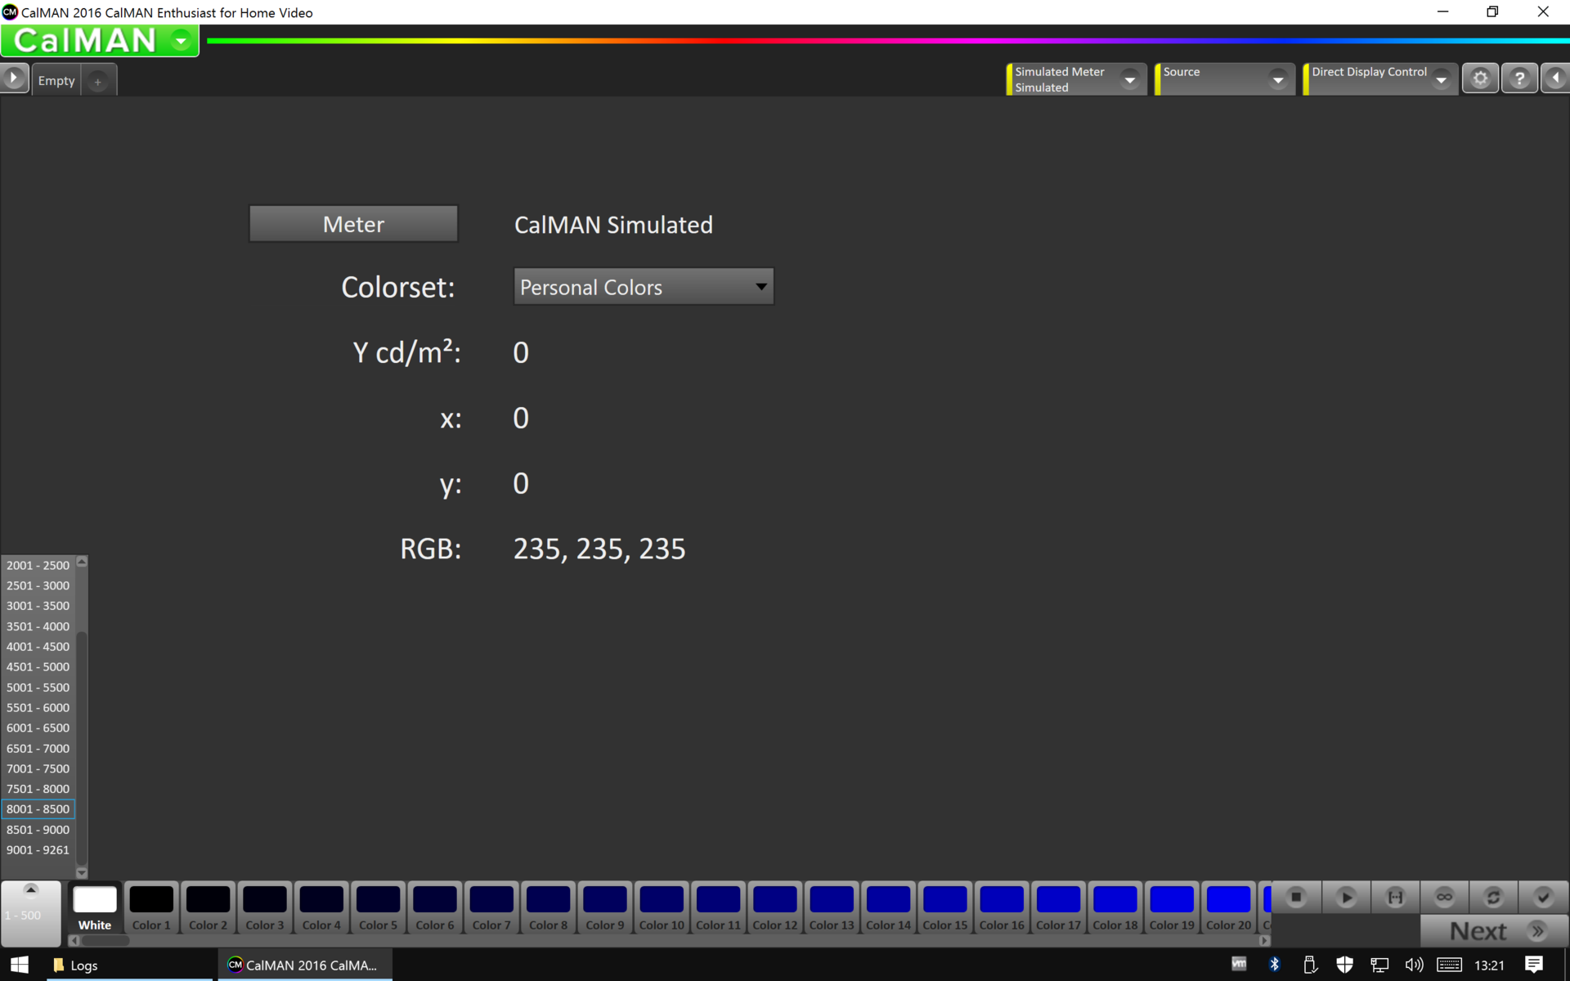The height and width of the screenshot is (981, 1570).
Task: Choose the 7001 - 7500 range entry
Action: click(38, 768)
